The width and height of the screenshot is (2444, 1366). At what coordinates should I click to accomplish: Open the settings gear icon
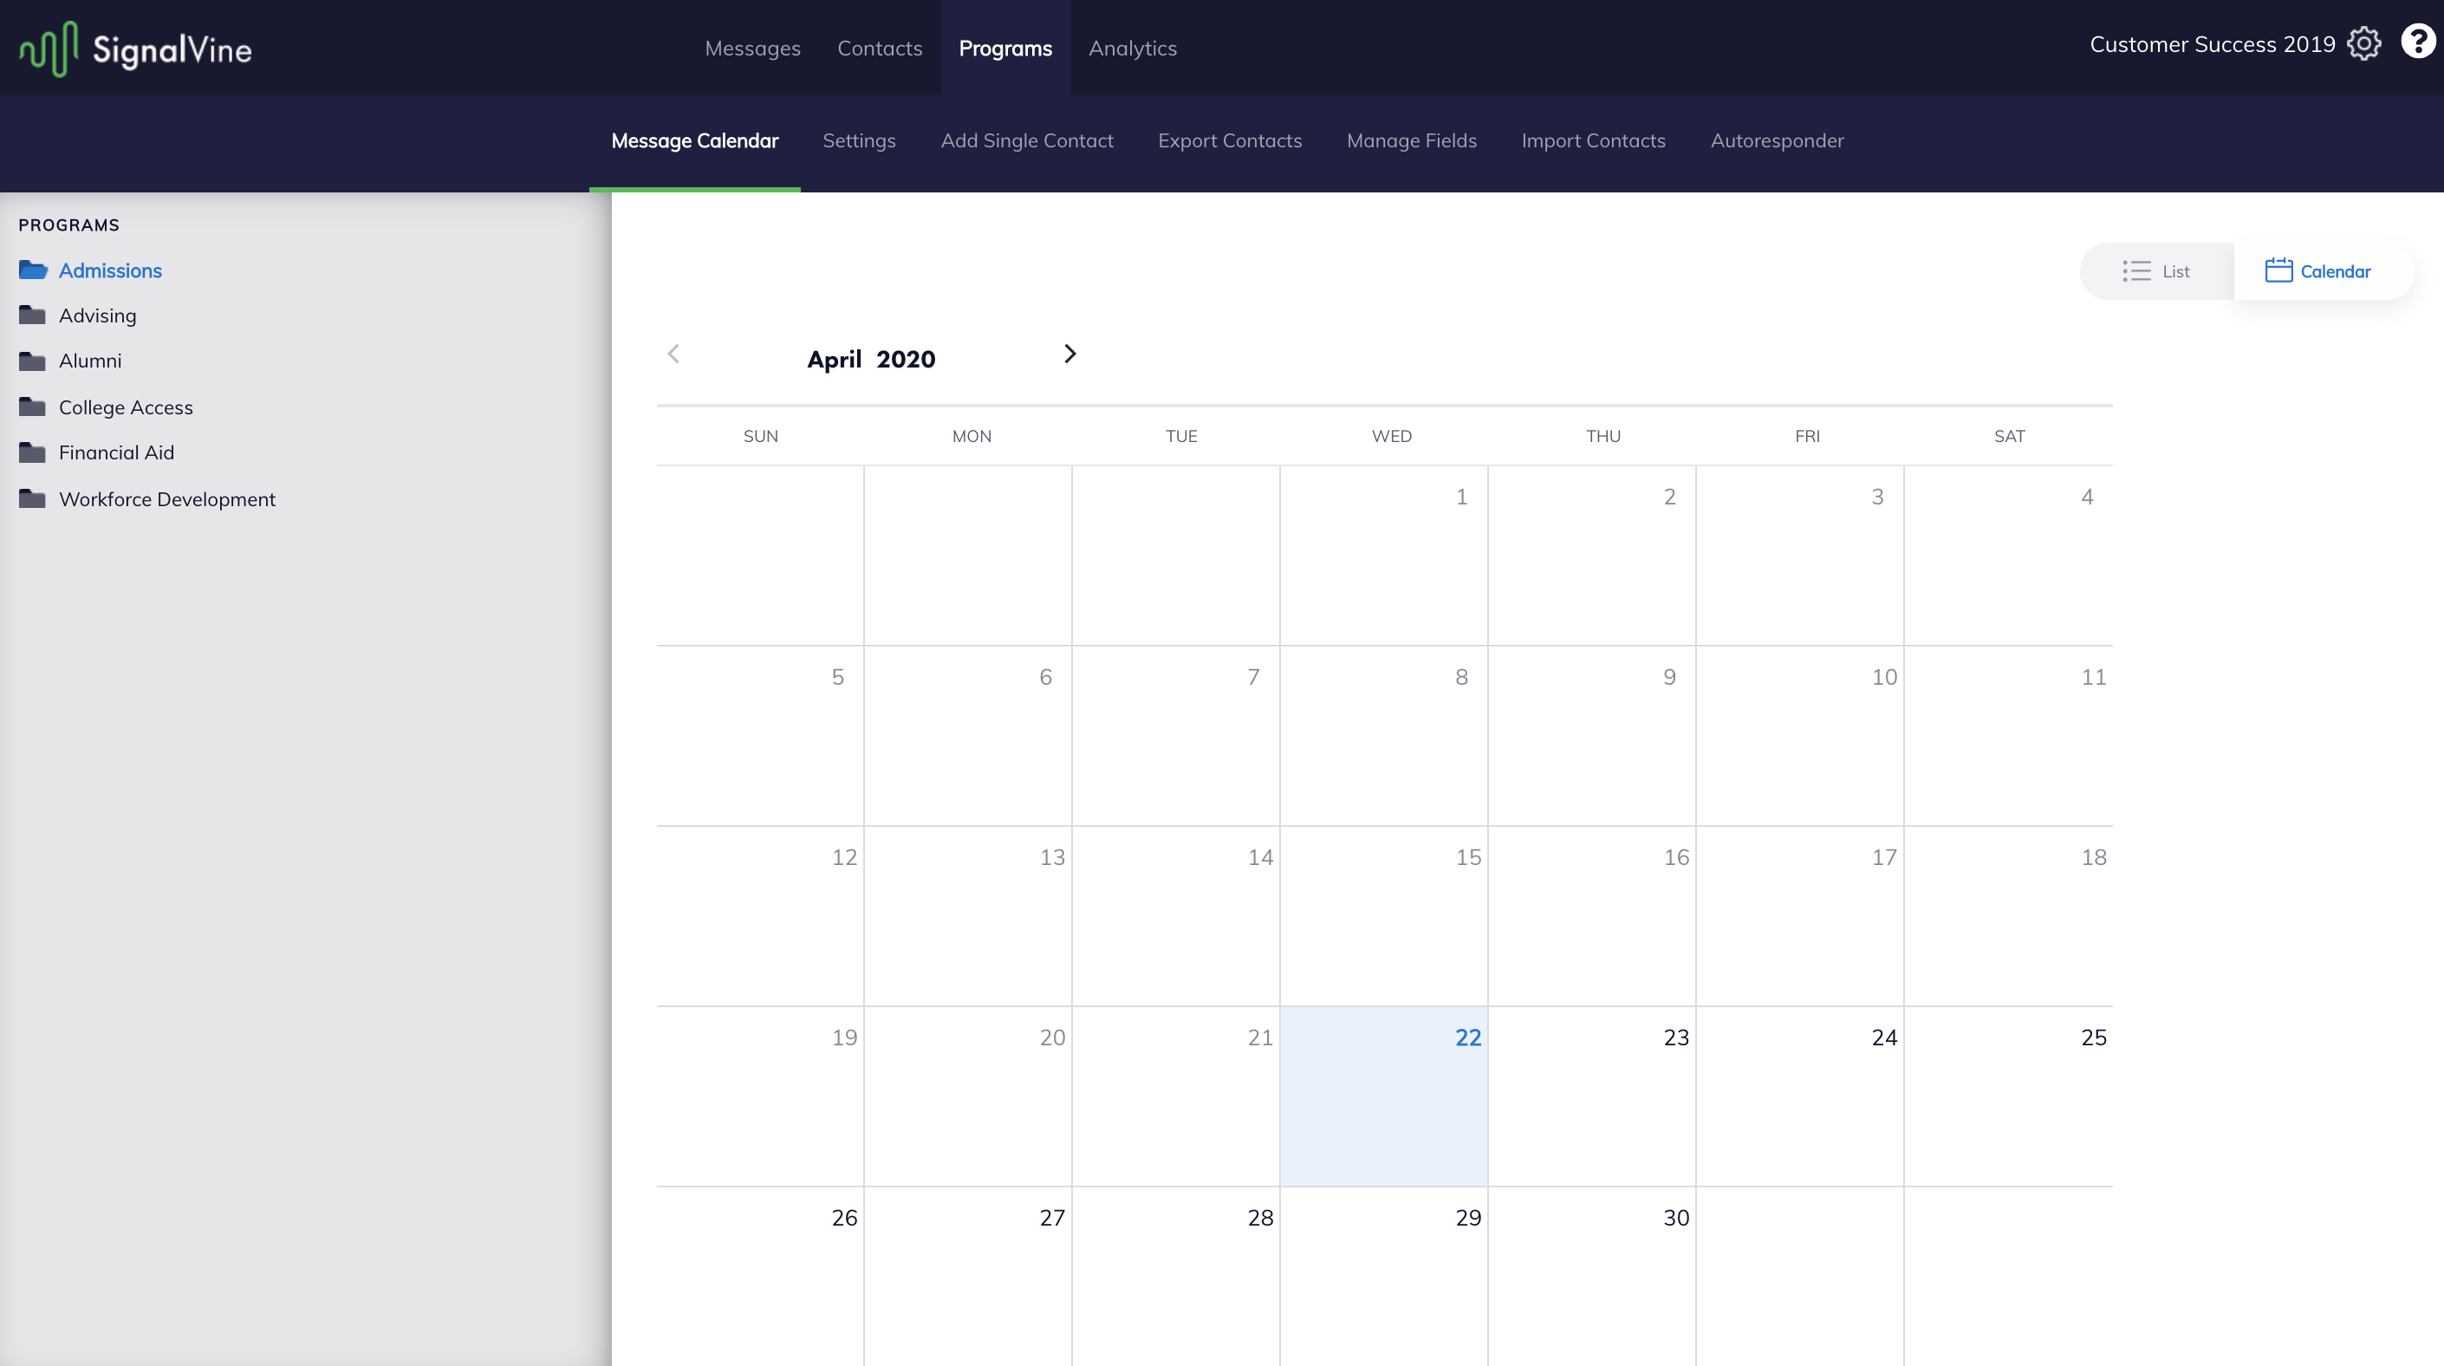point(2363,43)
